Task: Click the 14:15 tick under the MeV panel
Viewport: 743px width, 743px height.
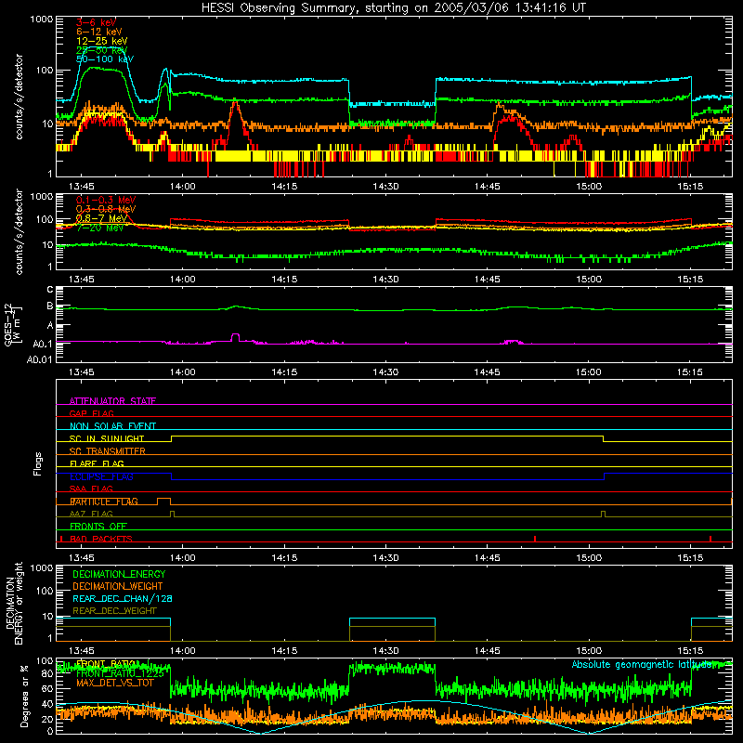Action: (x=284, y=280)
